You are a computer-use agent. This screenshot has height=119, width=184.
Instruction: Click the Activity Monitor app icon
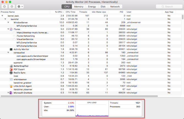click(11, 49)
